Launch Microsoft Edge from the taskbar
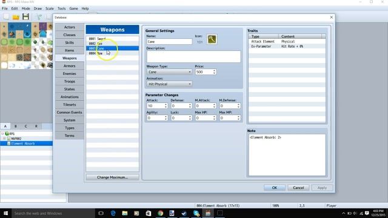This screenshot has width=388, height=218. 113,213
